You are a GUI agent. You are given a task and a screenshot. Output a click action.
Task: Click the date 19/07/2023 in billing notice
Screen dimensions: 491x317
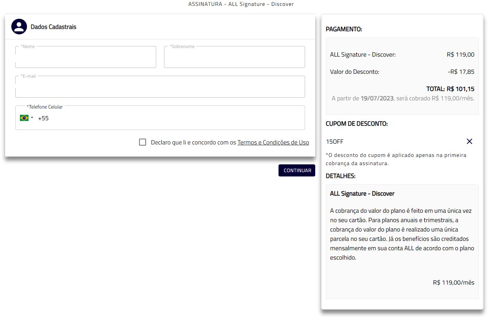[x=377, y=98]
